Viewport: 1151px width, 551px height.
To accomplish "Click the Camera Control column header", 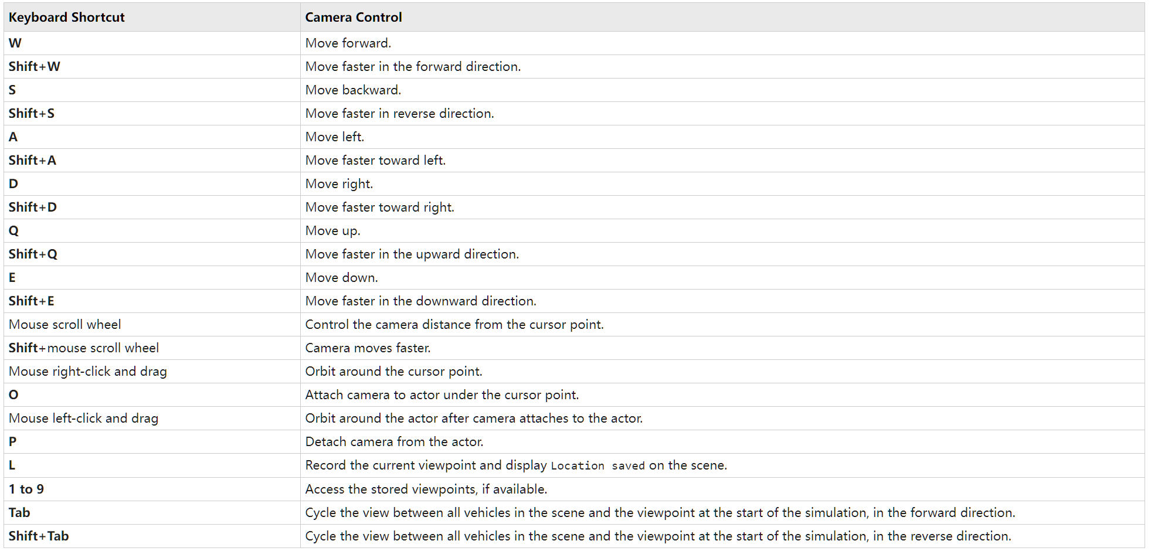I will click(354, 18).
